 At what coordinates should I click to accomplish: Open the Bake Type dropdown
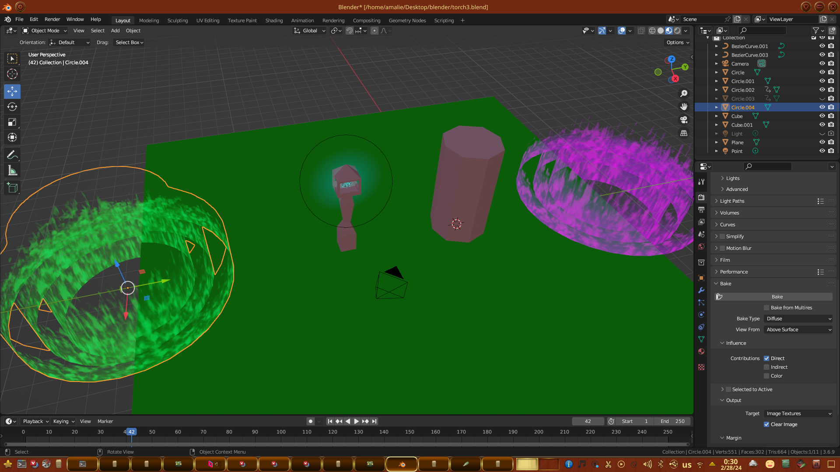(798, 319)
